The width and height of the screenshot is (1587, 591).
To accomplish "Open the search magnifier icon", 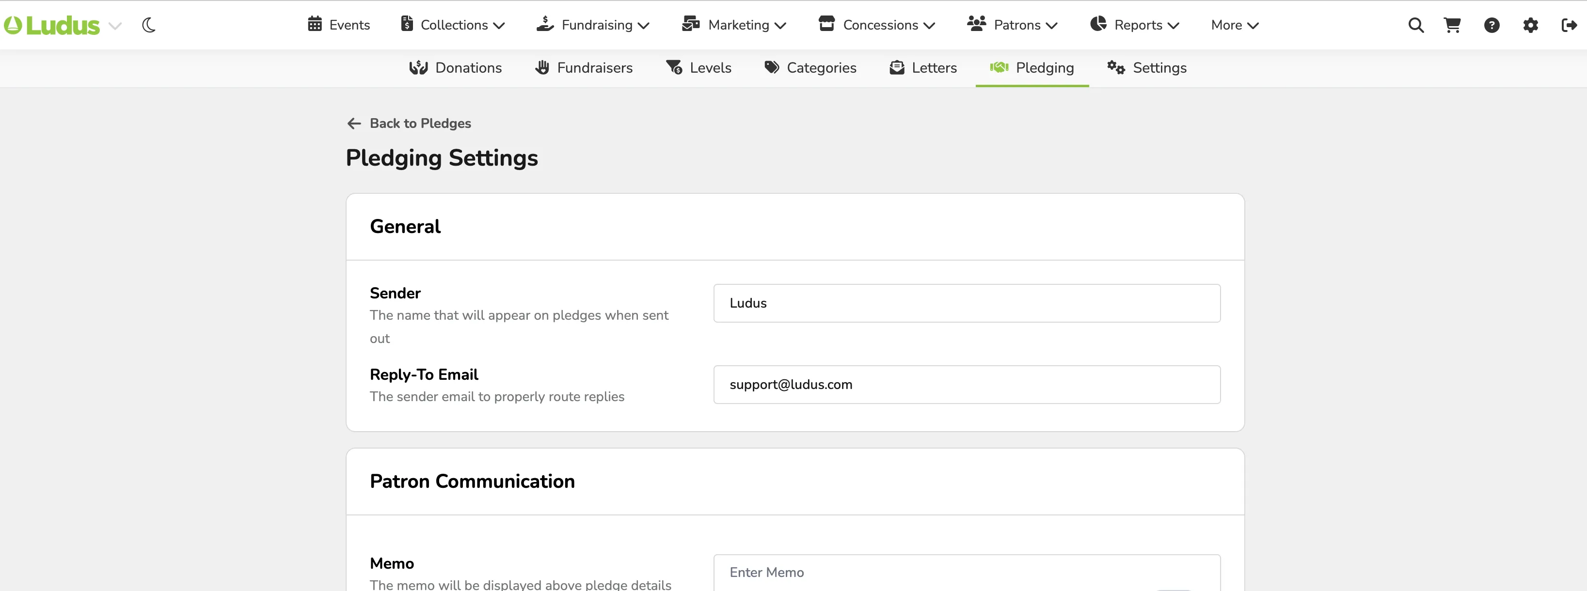I will (1416, 25).
